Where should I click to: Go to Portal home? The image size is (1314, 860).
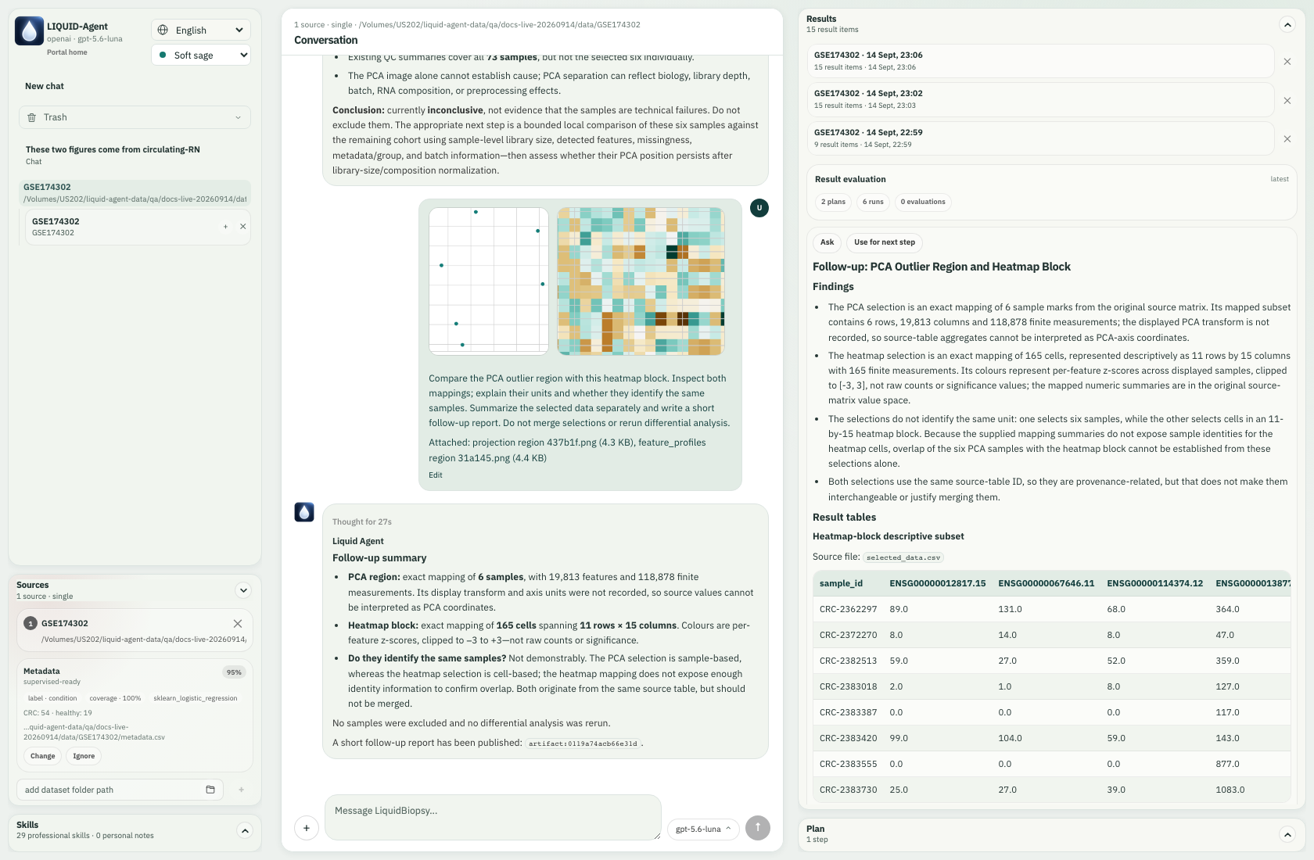pos(67,52)
